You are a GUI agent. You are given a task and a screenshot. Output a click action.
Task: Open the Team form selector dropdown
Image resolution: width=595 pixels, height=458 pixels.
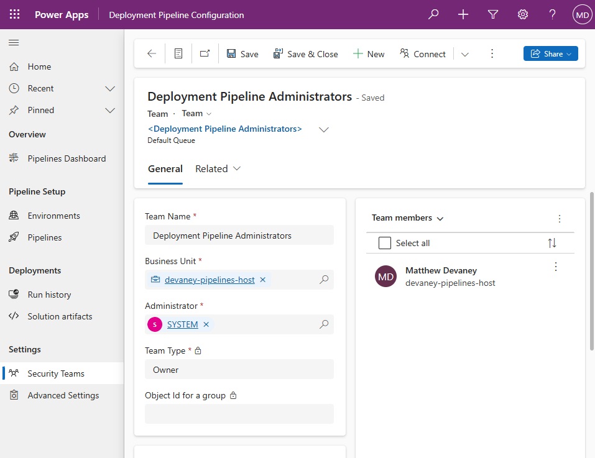196,113
